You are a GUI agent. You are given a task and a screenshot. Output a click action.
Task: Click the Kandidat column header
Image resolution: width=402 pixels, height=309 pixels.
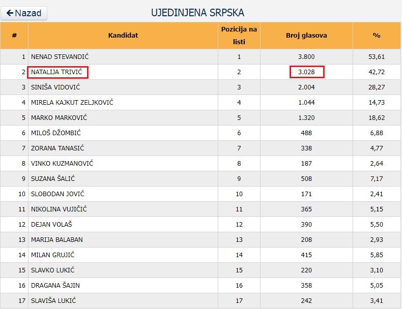click(123, 36)
